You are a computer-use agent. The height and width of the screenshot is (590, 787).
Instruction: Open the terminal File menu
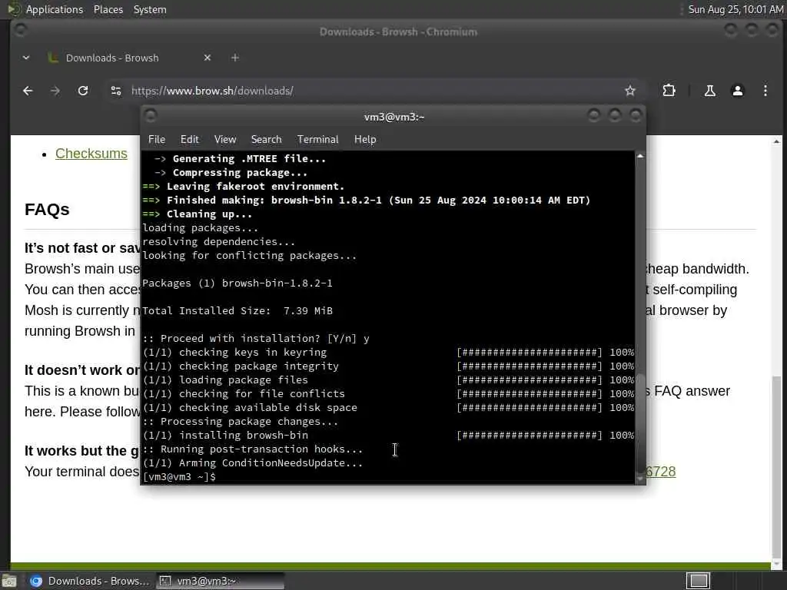click(x=157, y=140)
